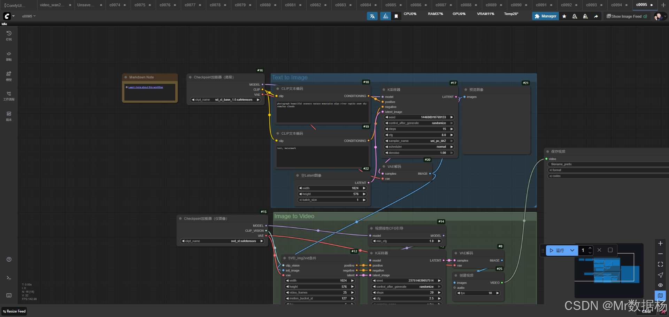The height and width of the screenshot is (317, 669).
Task: Open the queue history sidebar panel
Action: click(9, 35)
